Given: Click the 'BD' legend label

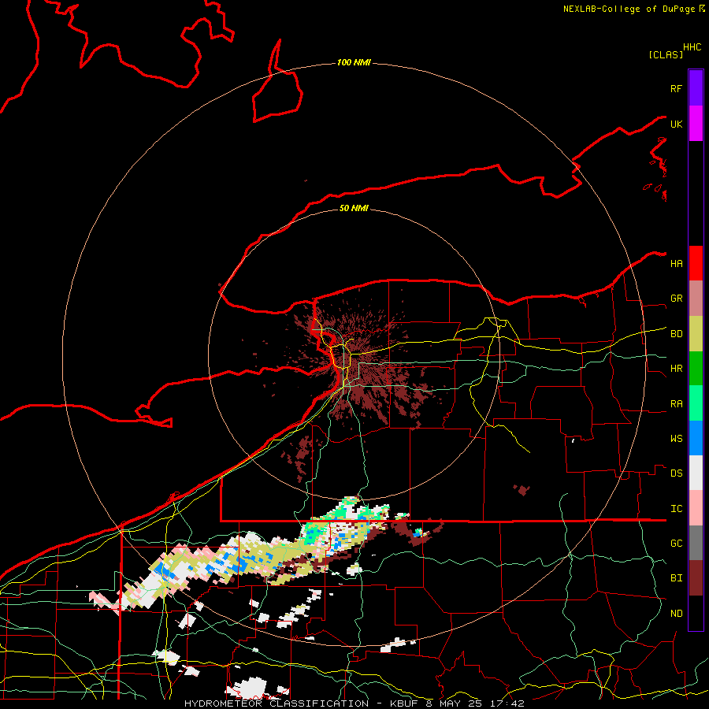Looking at the screenshot, I should pos(676,334).
